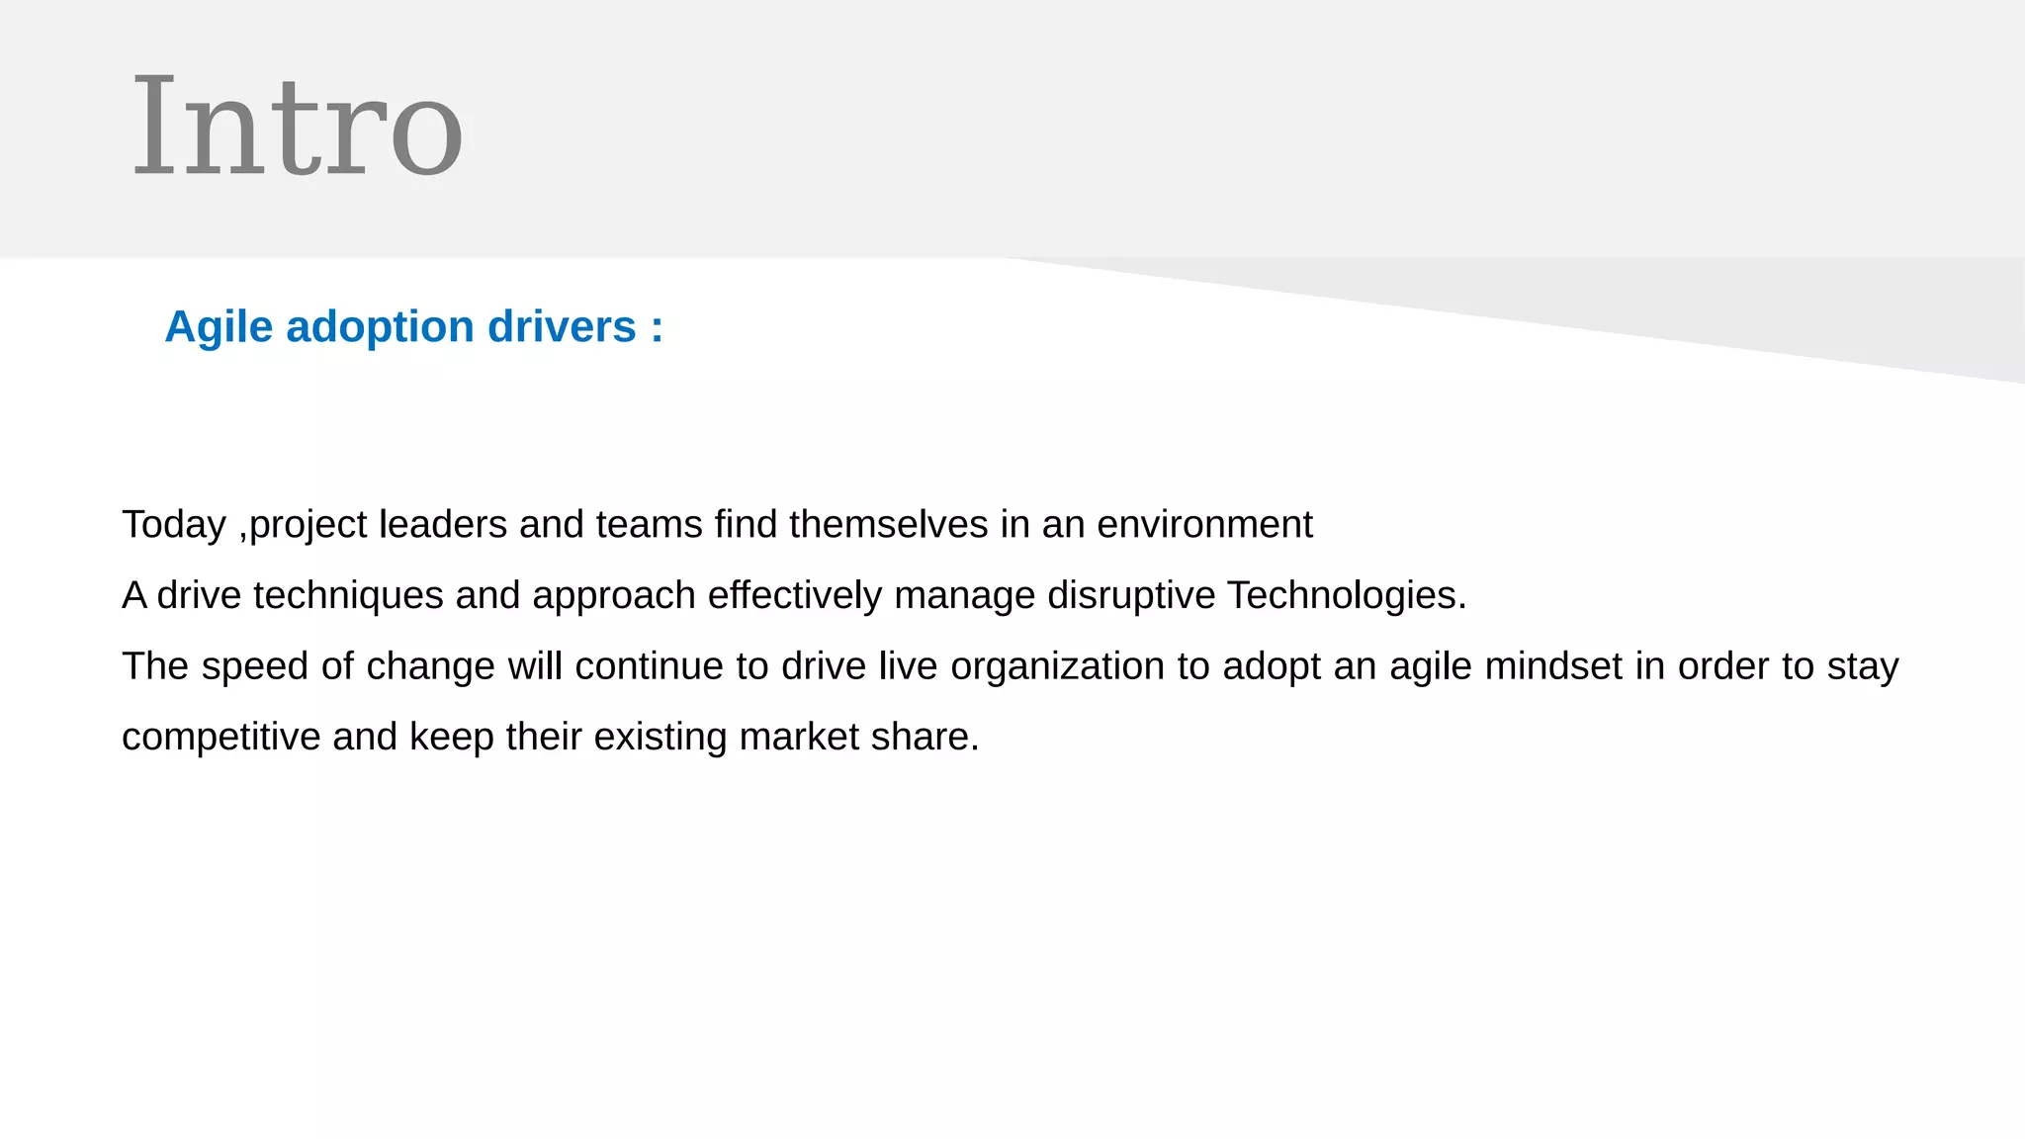Click the word 'disruptive' in second line
2025x1139 pixels.
(1130, 595)
